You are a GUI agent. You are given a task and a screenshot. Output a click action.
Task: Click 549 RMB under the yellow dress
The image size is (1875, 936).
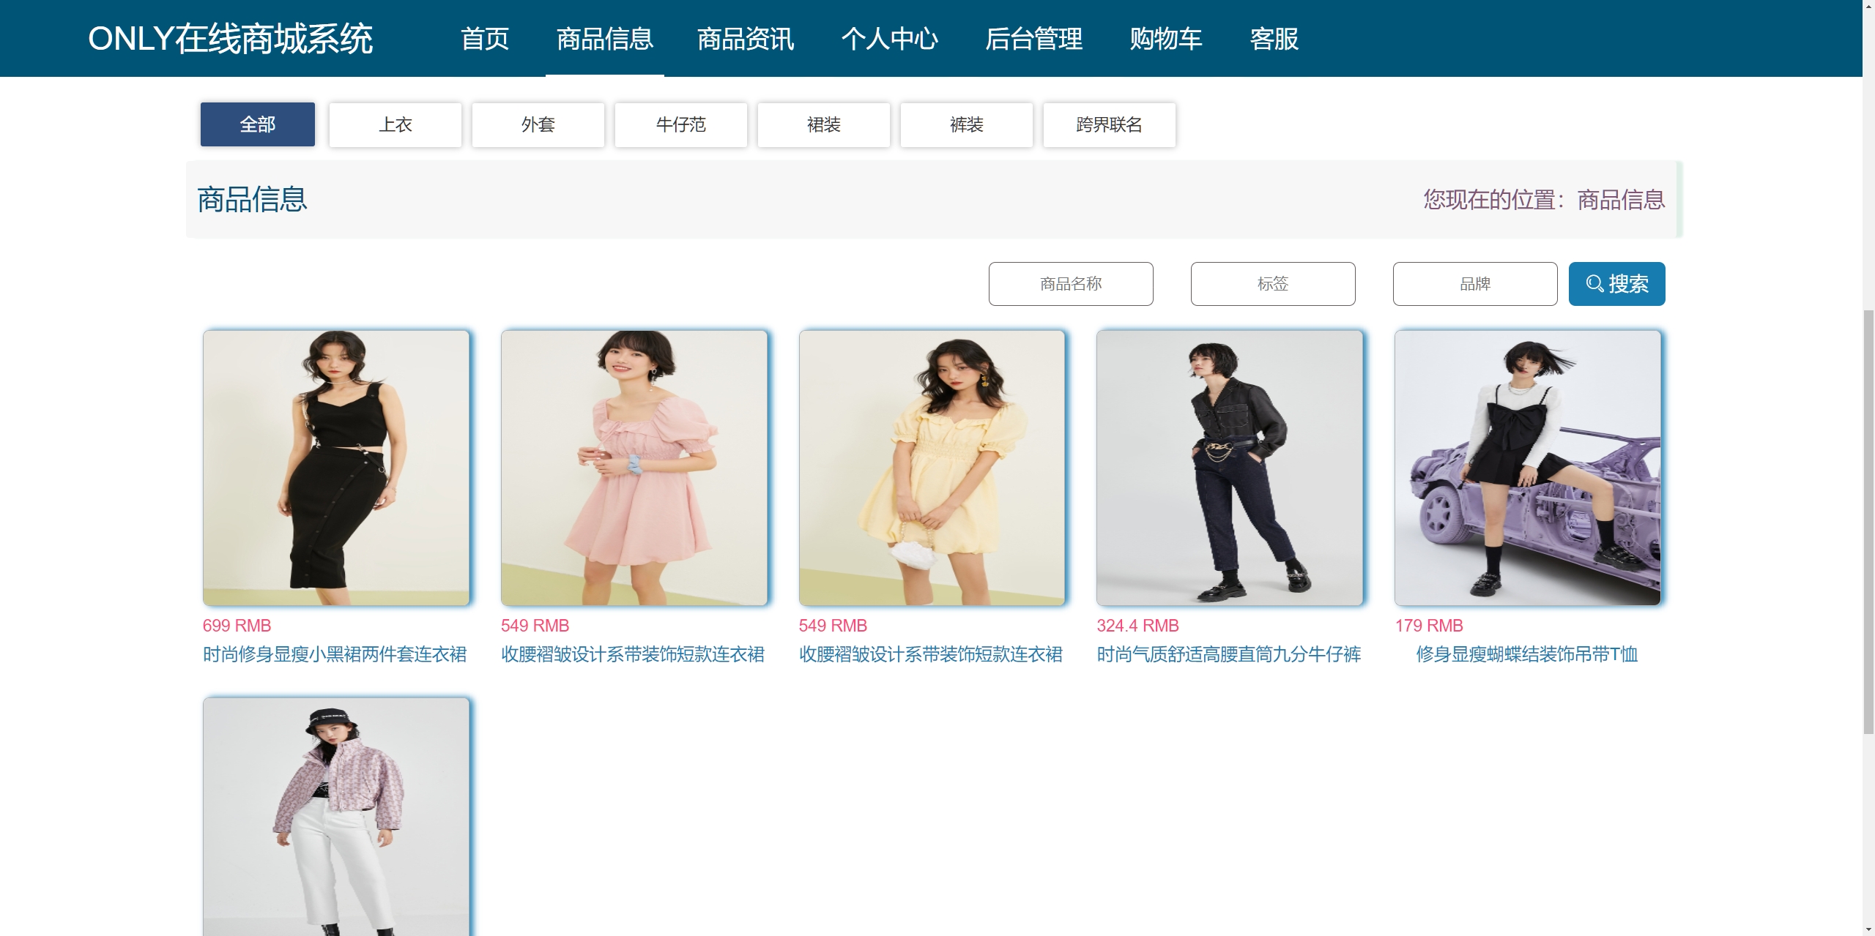833,626
